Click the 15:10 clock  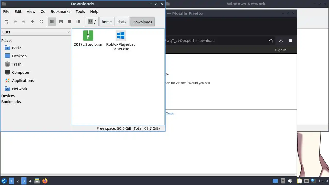click(323, 181)
